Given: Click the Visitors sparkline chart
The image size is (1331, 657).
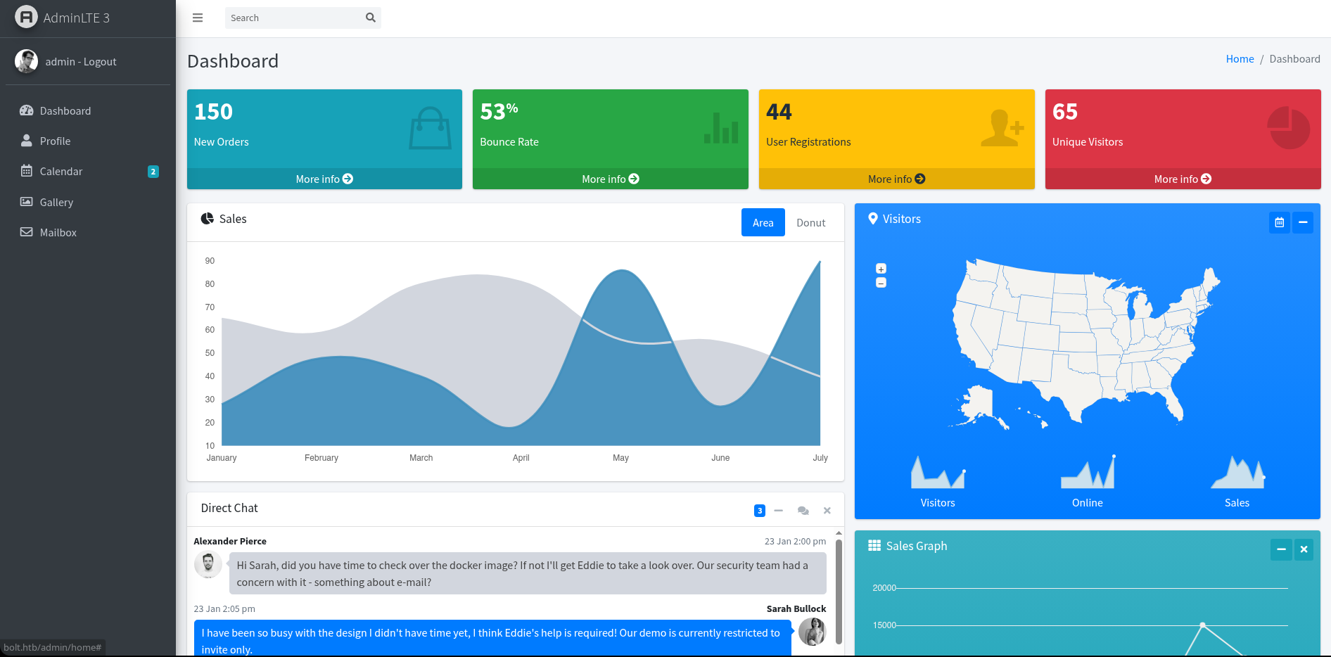Looking at the screenshot, I should (938, 472).
